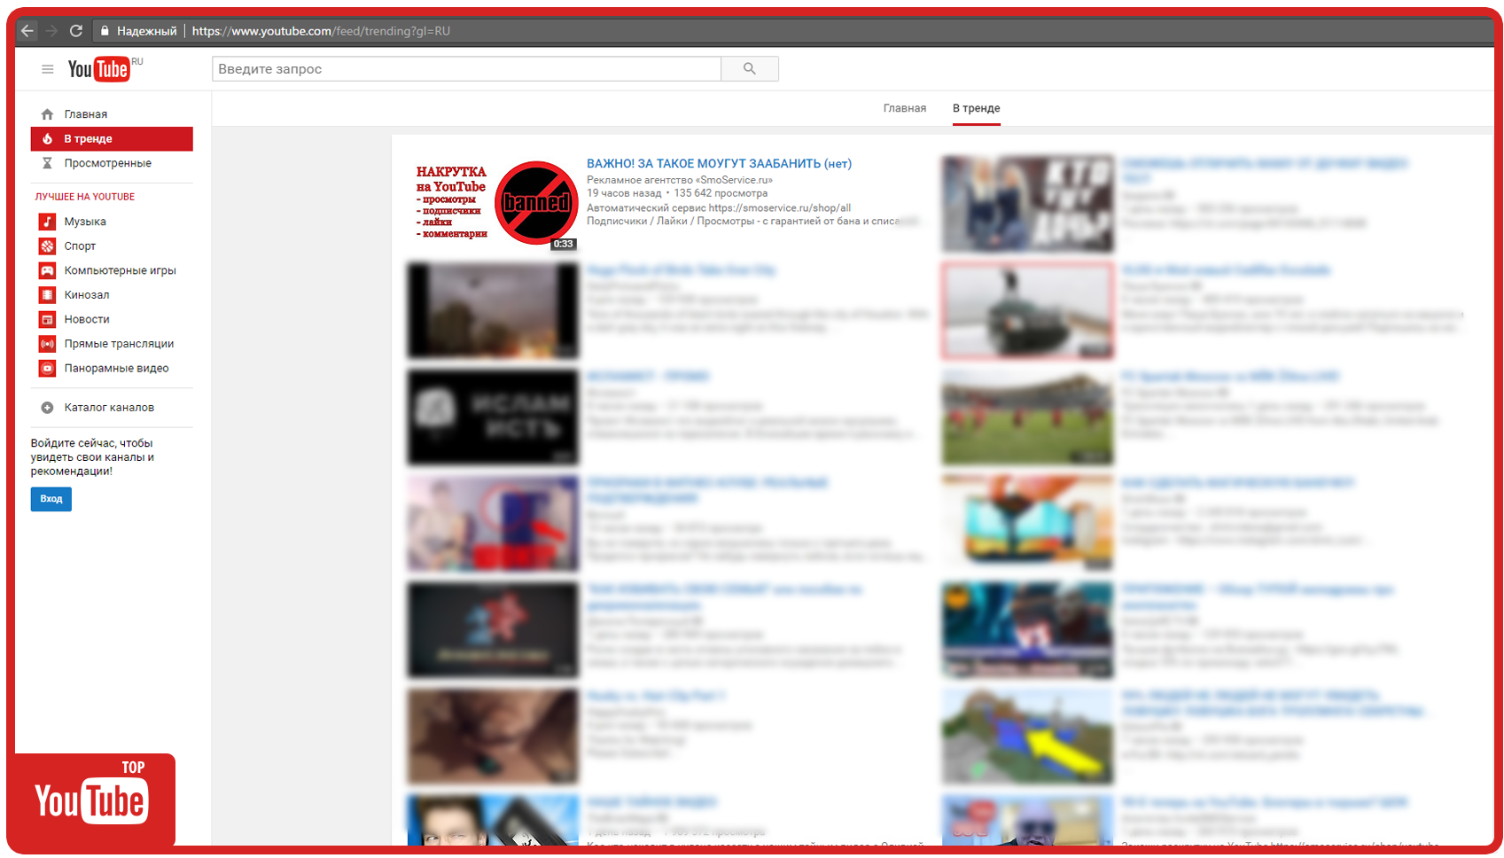Click the Войдите сейчас sign-in prompt text
This screenshot has height=858, width=1504.
point(92,457)
